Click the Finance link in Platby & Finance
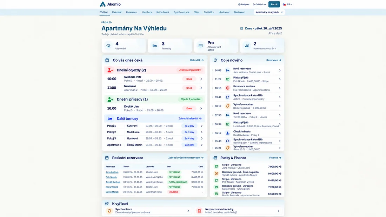The width and height of the screenshot is (386, 217). (275, 158)
